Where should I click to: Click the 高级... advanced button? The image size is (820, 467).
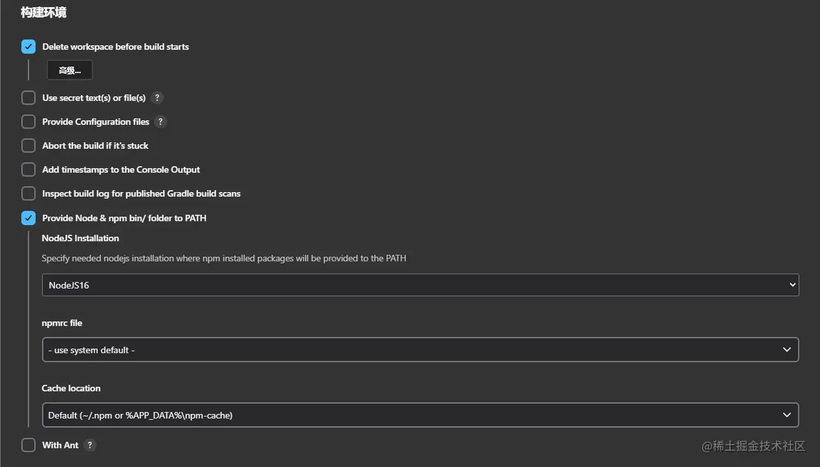tap(70, 71)
